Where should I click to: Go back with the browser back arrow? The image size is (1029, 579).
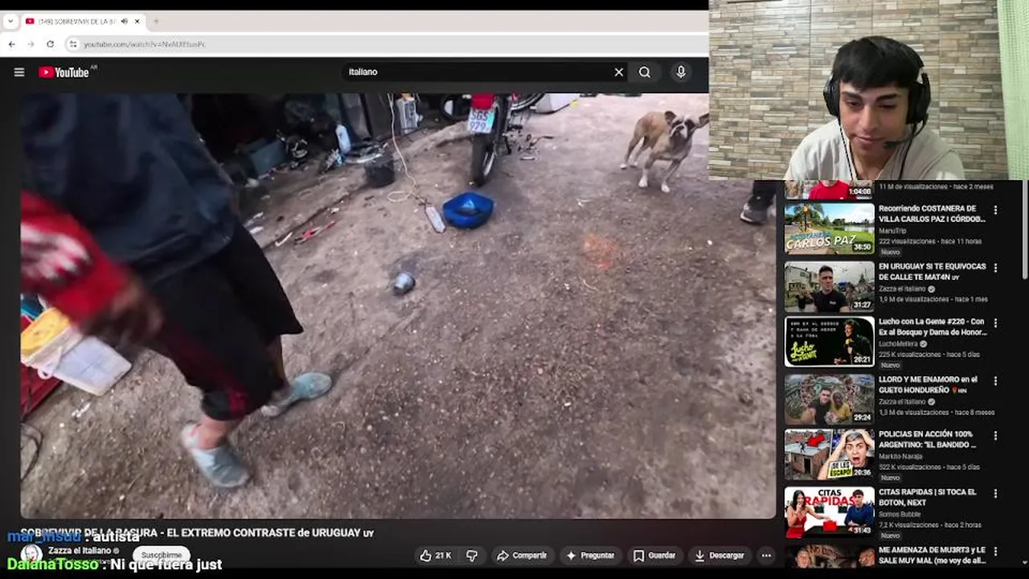11,44
